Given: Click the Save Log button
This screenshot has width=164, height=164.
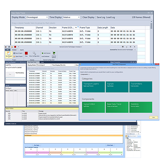Looking at the screenshot, I should click(101, 17).
